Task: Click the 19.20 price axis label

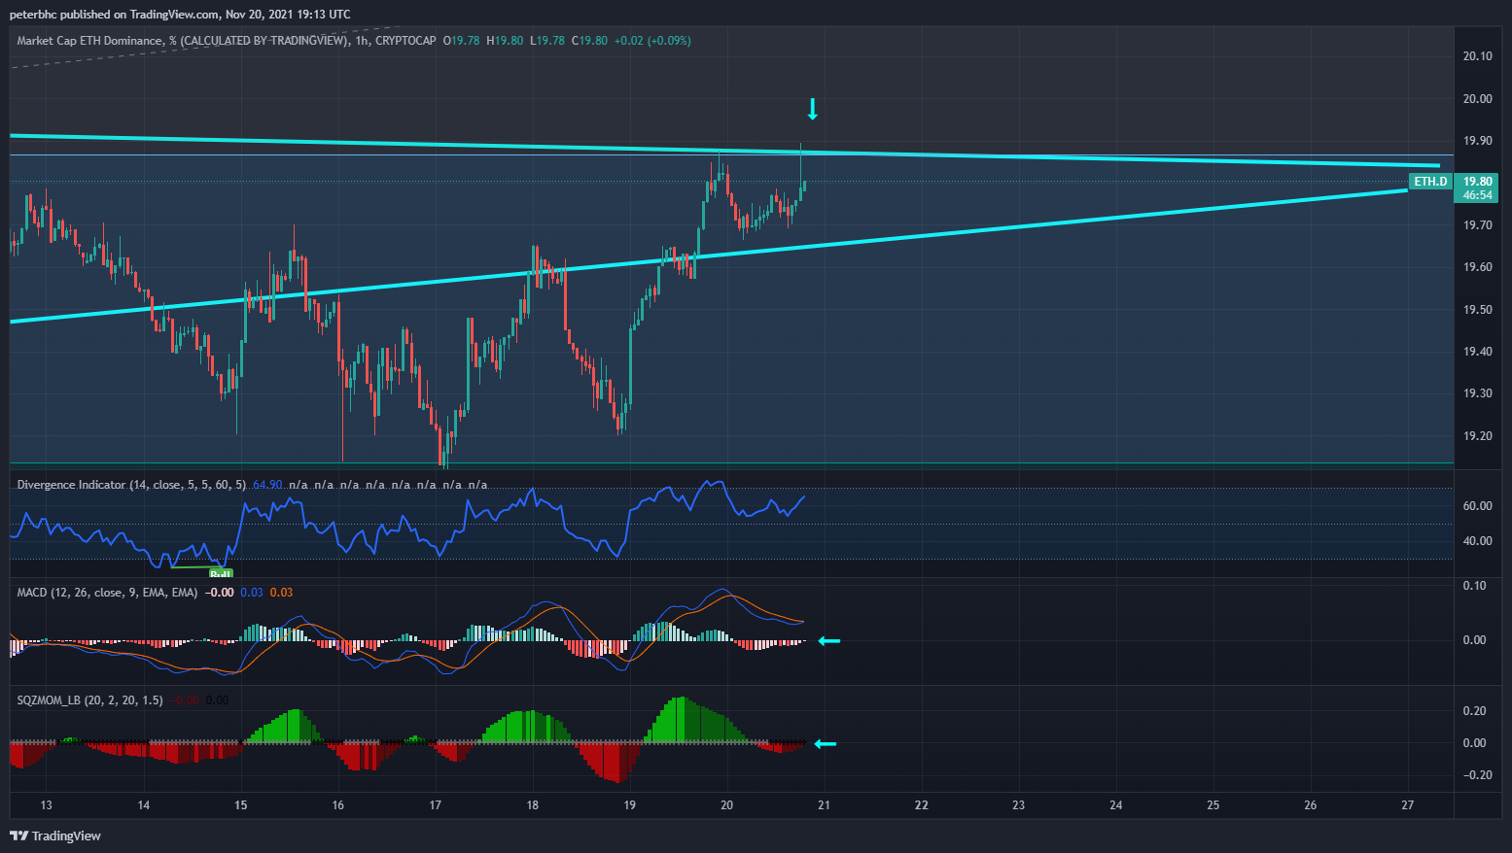Action: (x=1477, y=436)
